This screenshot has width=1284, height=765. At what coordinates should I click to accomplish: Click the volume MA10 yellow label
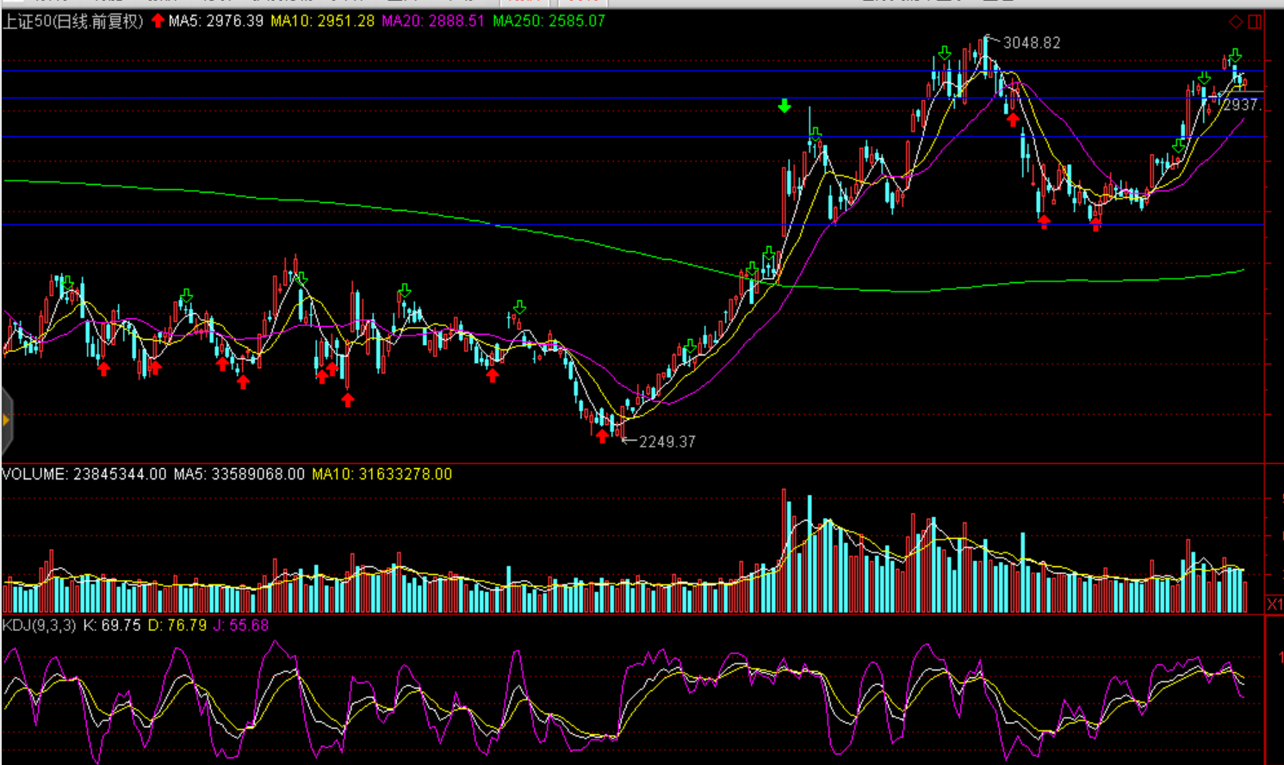pos(381,474)
